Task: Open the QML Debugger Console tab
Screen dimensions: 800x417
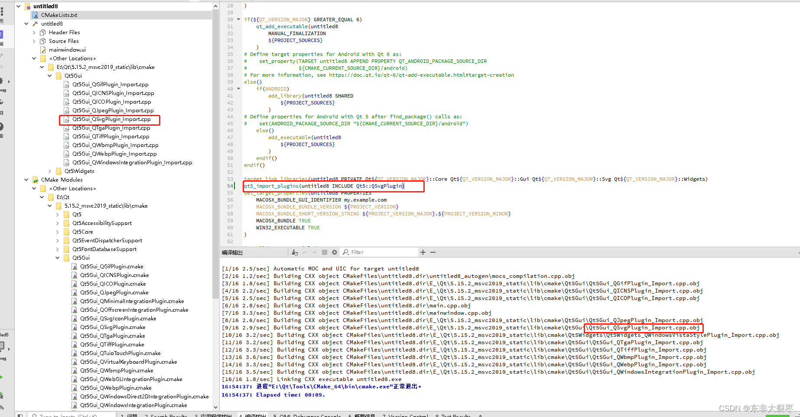Action: pyautogui.click(x=307, y=414)
